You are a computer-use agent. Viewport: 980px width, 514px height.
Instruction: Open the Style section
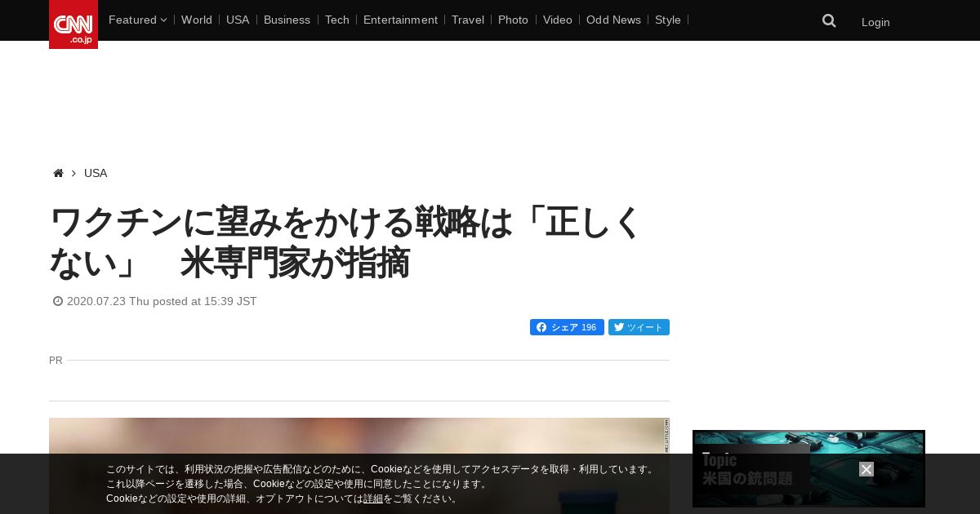[668, 20]
